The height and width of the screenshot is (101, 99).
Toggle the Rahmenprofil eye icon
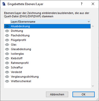pyautogui.click(x=7, y=63)
